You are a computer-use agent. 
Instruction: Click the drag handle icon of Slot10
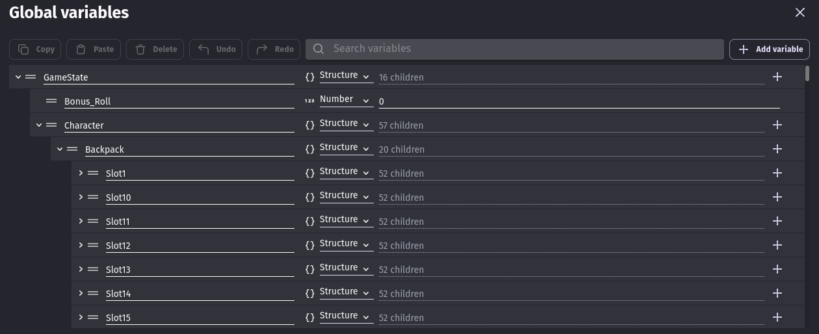93,198
